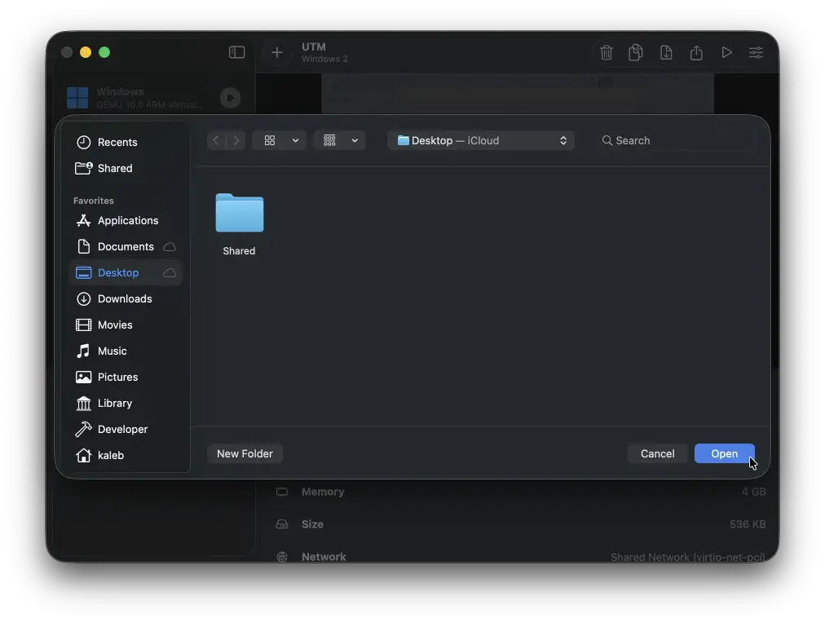Screen dimensions: 825x623
Task: Open VM settings sliders icon in UTM
Action: pos(756,52)
